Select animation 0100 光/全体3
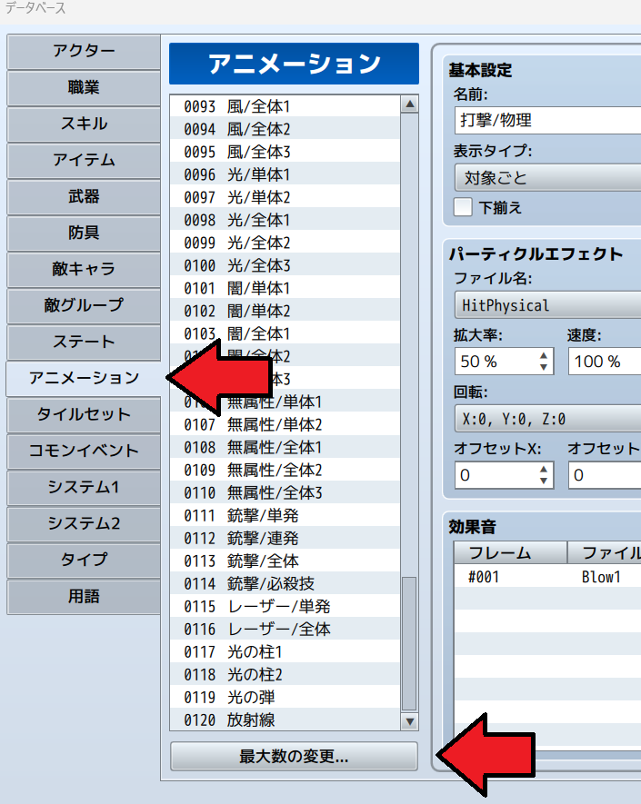Image resolution: width=641 pixels, height=804 pixels. tap(285, 265)
